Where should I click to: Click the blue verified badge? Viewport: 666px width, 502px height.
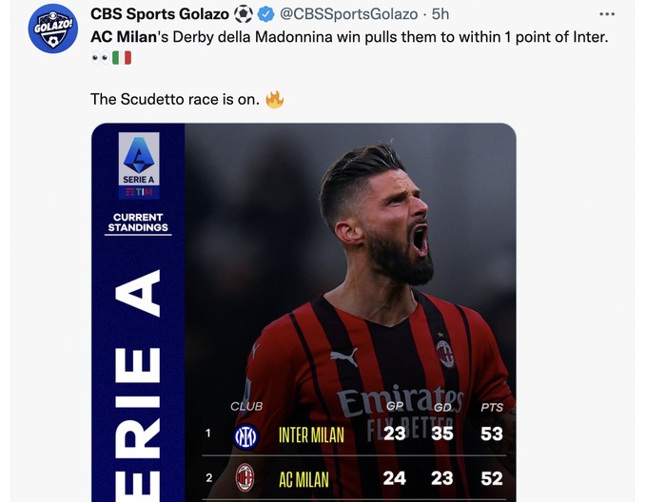(x=266, y=14)
